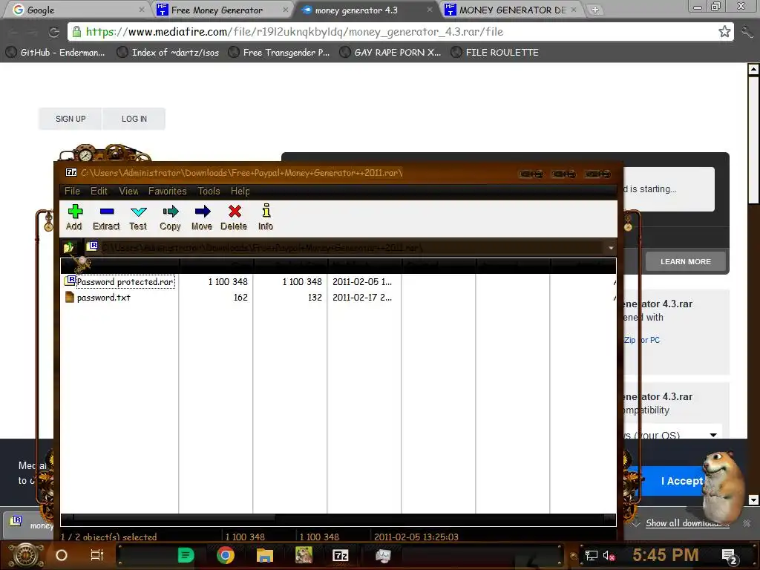The width and height of the screenshot is (760, 570).
Task: Open the 7-Zip address path dropdown
Action: pyautogui.click(x=611, y=248)
